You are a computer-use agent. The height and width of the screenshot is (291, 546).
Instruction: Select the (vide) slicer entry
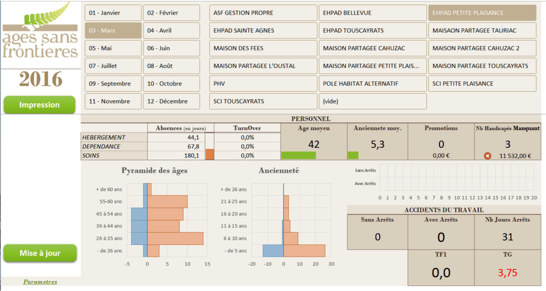click(372, 101)
